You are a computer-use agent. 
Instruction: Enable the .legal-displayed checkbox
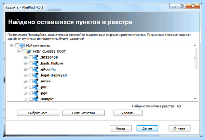(x=31, y=75)
